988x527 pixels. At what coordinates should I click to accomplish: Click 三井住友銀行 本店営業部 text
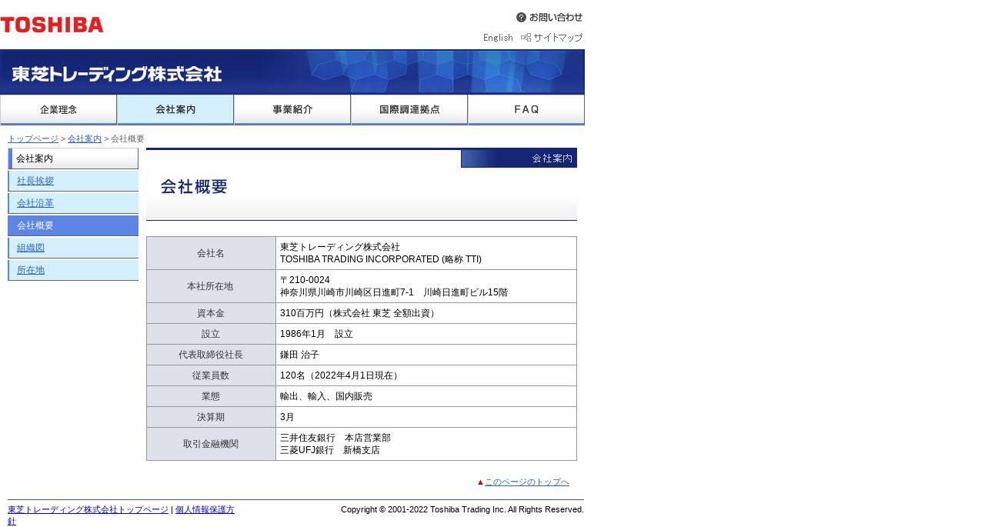coord(335,438)
